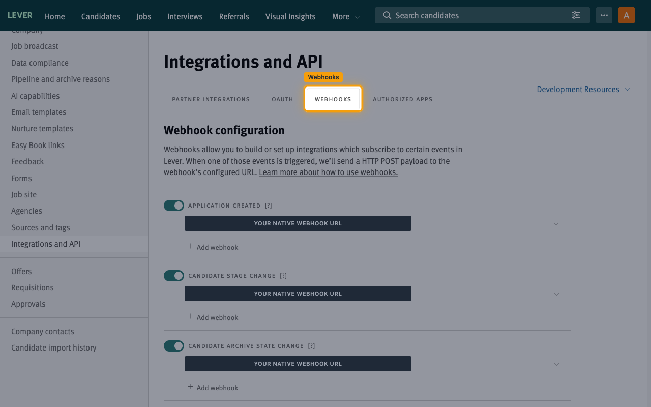Go to Pipeline and archive reasons
This screenshot has height=407, width=651.
61,79
